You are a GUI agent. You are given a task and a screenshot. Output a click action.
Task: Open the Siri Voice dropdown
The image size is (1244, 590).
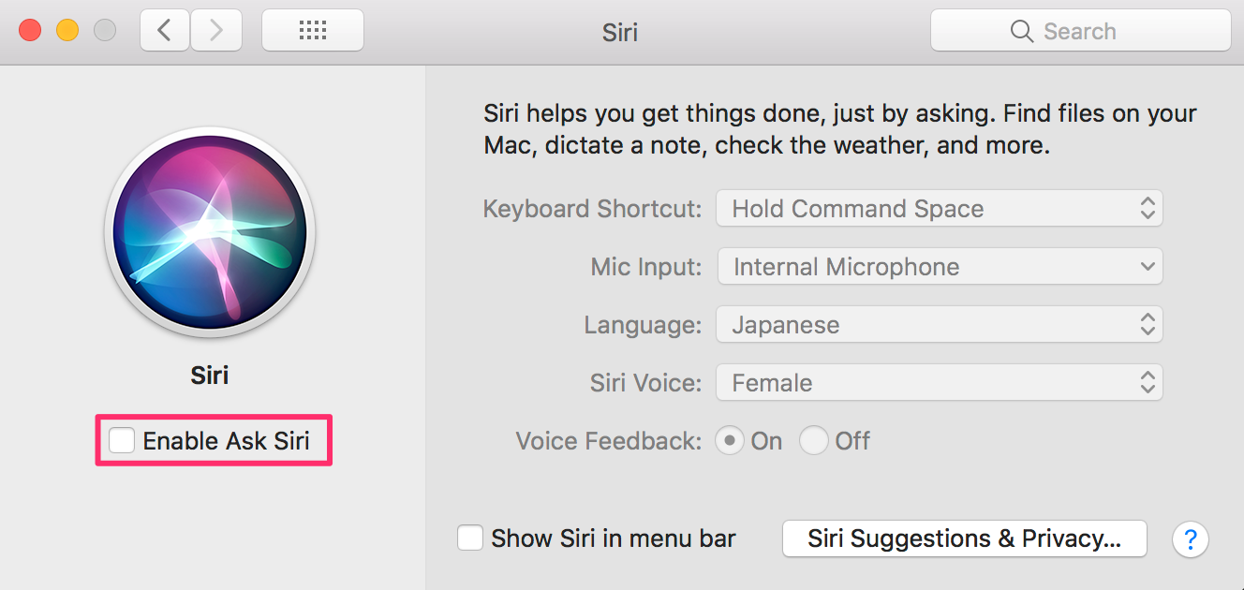(x=940, y=382)
